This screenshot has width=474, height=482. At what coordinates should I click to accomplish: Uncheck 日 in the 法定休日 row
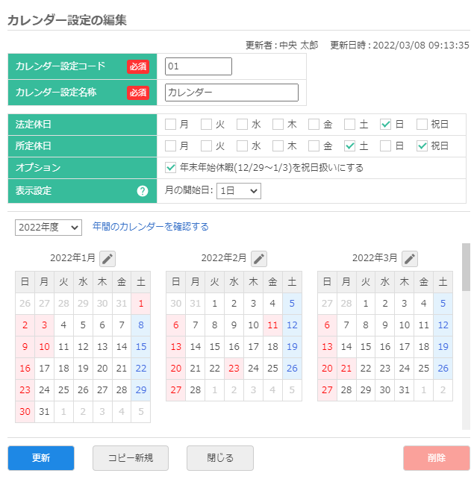click(x=385, y=125)
